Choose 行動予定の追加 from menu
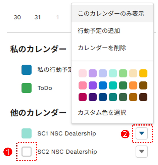This screenshot has width=158, height=165. tap(112, 31)
